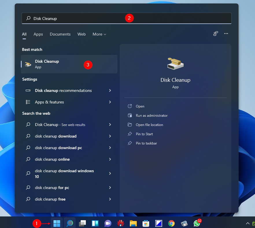Open WhatsApp from the taskbar
Viewport: 255px width, 228px height.
(x=197, y=223)
